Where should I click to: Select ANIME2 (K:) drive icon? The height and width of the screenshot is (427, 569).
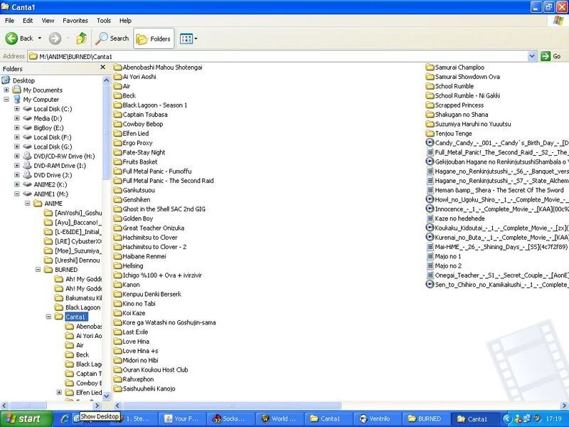coord(27,184)
